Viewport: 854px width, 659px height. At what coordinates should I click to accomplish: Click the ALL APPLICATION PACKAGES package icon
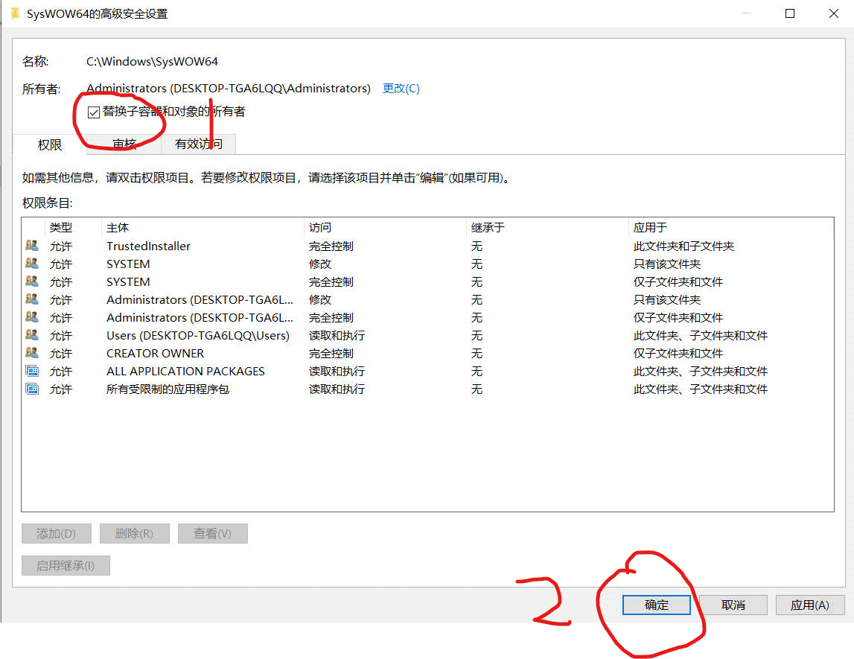pyautogui.click(x=32, y=371)
